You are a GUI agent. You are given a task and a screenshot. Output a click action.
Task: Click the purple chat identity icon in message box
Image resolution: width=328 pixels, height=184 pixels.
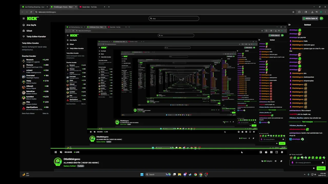[292, 163]
